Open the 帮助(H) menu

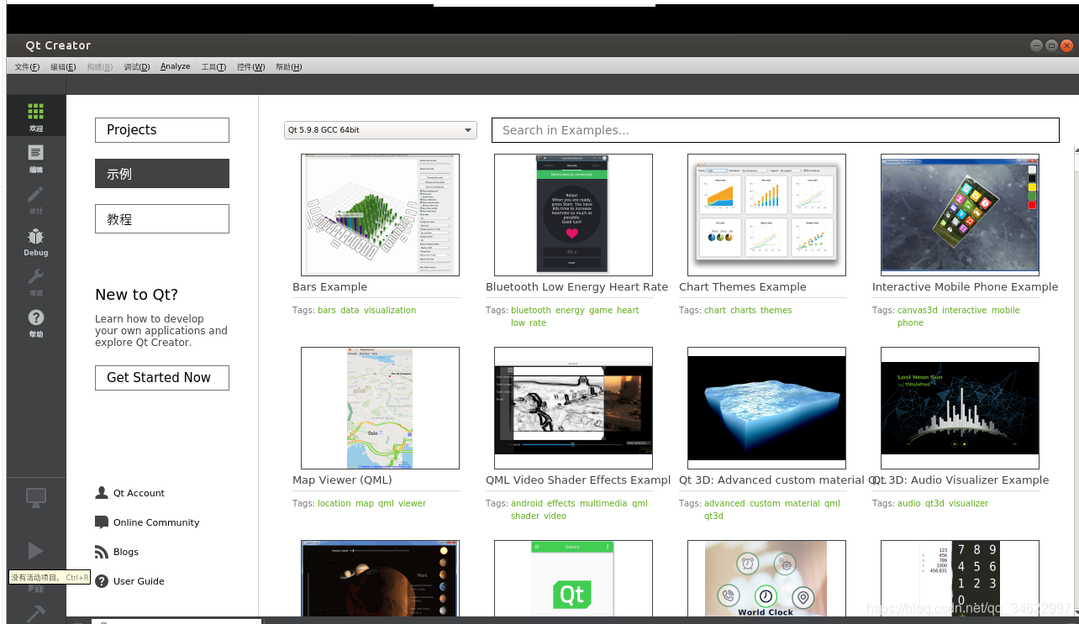(288, 67)
